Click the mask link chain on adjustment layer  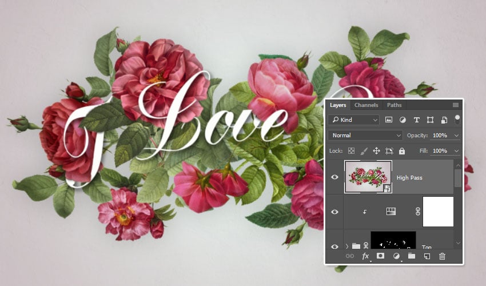coord(417,212)
